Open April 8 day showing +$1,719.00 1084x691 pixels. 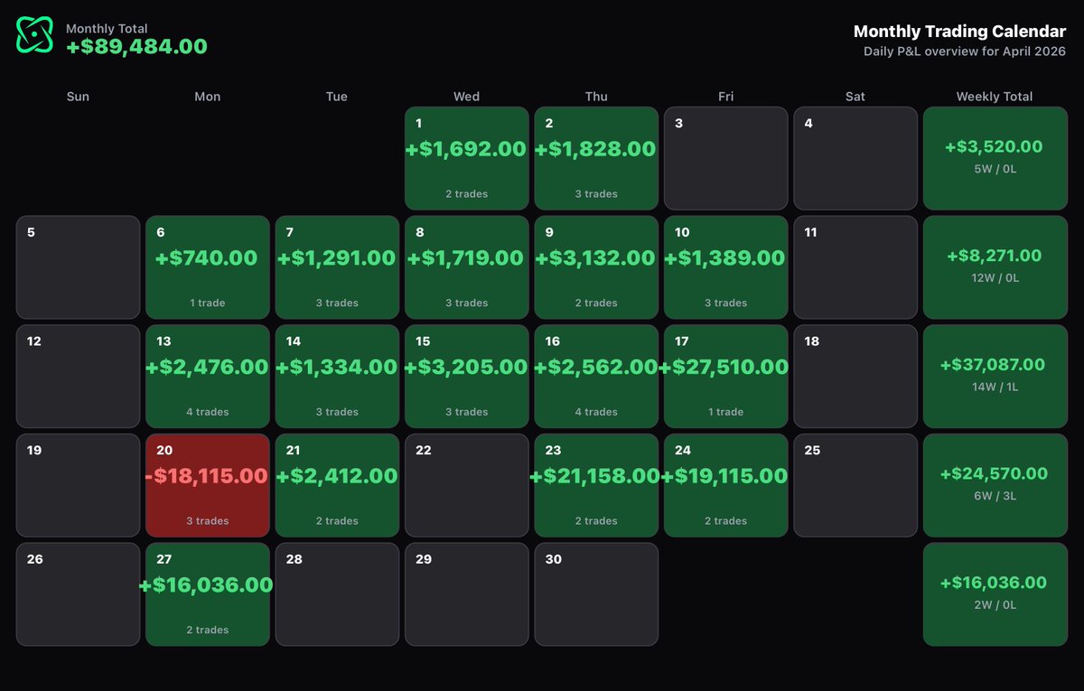point(466,267)
